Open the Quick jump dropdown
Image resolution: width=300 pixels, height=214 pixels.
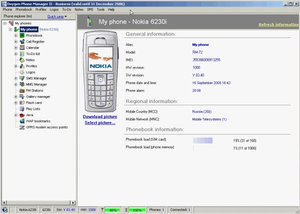coord(57,16)
